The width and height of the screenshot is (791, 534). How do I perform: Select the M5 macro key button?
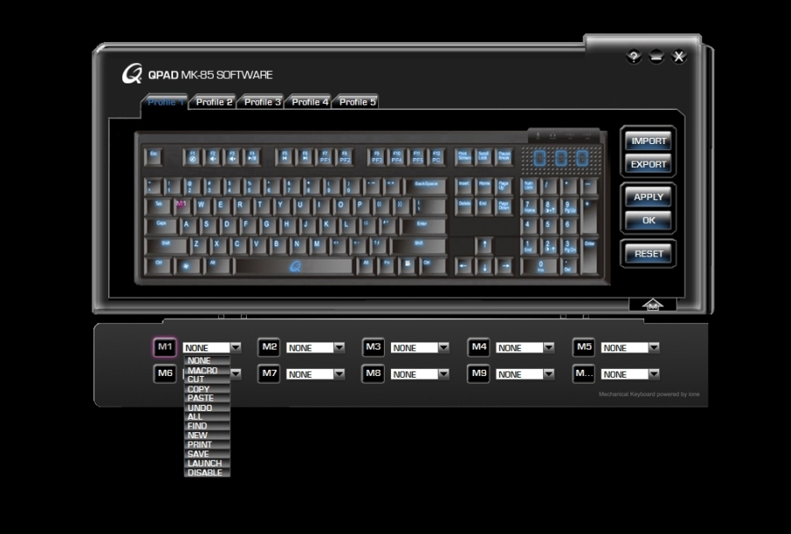point(584,347)
